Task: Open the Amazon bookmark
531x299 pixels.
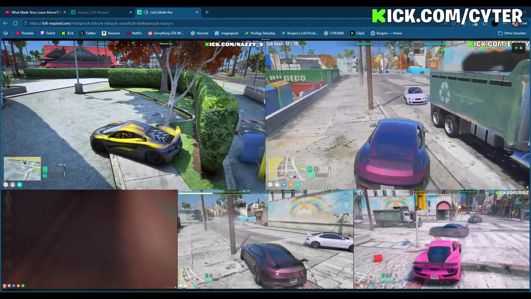Action: (x=111, y=33)
